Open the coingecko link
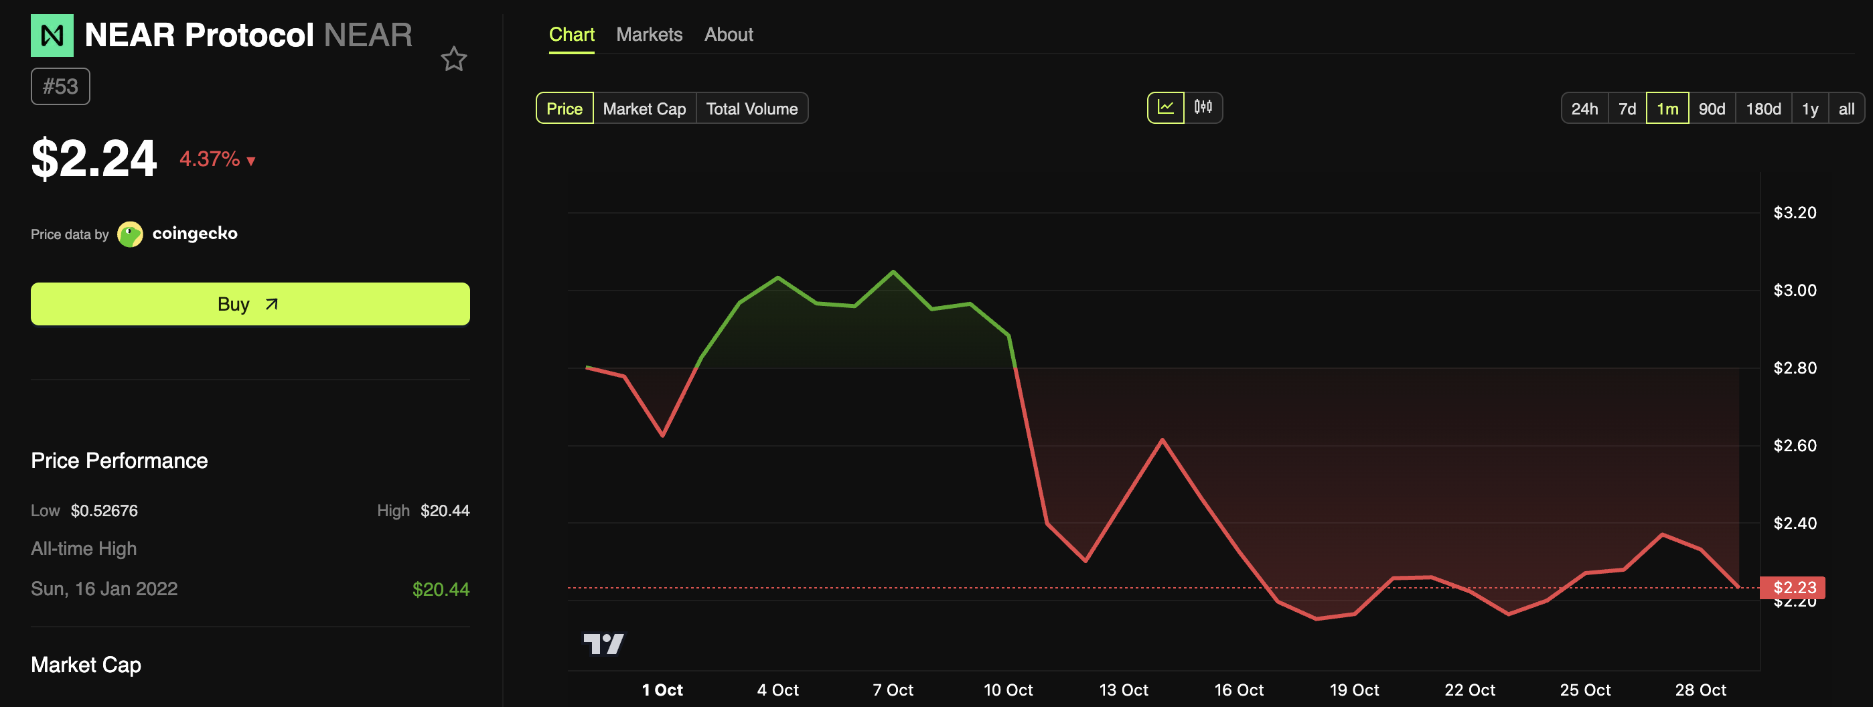Image resolution: width=1873 pixels, height=707 pixels. (195, 233)
